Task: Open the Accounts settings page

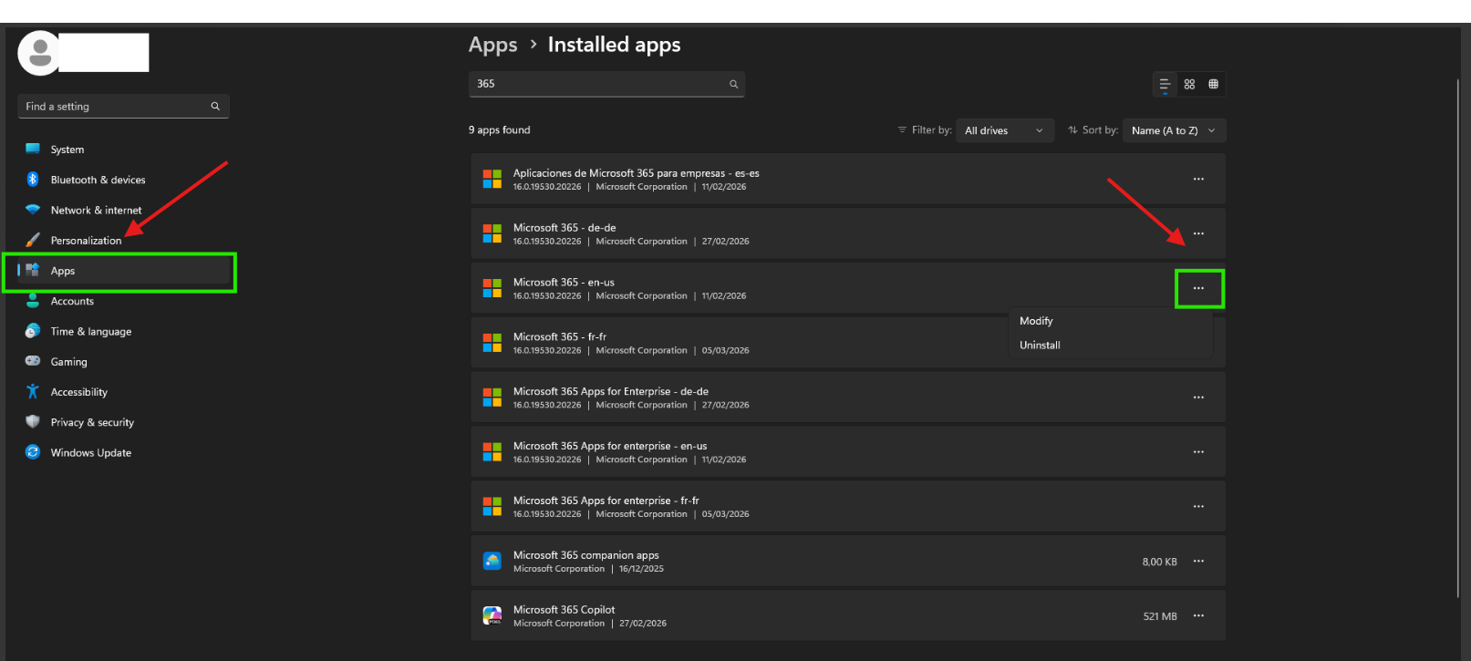Action: (122, 301)
